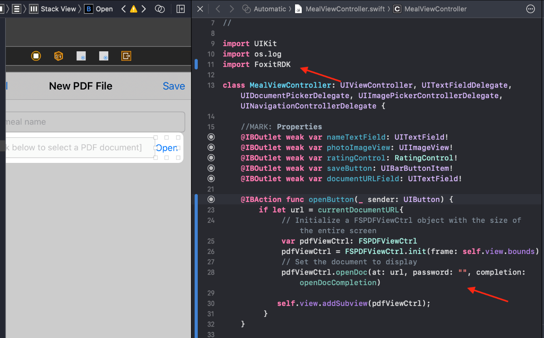This screenshot has height=338, width=544.
Task: Click the blue change bar beside line 11
Action: tap(196, 64)
